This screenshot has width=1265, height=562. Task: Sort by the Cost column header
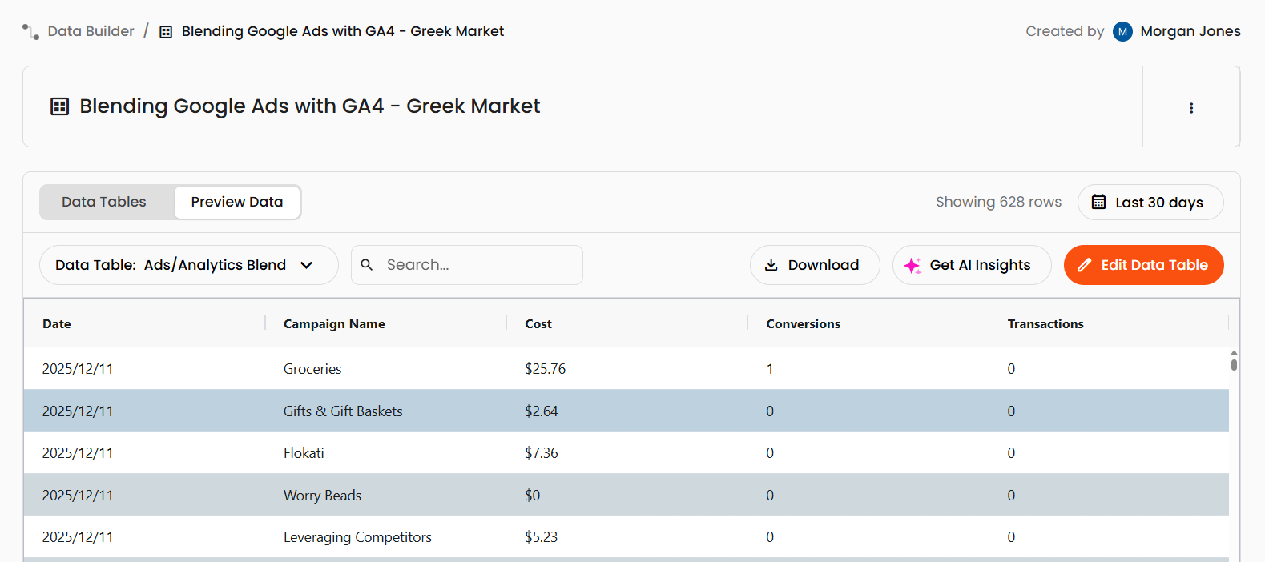(538, 323)
